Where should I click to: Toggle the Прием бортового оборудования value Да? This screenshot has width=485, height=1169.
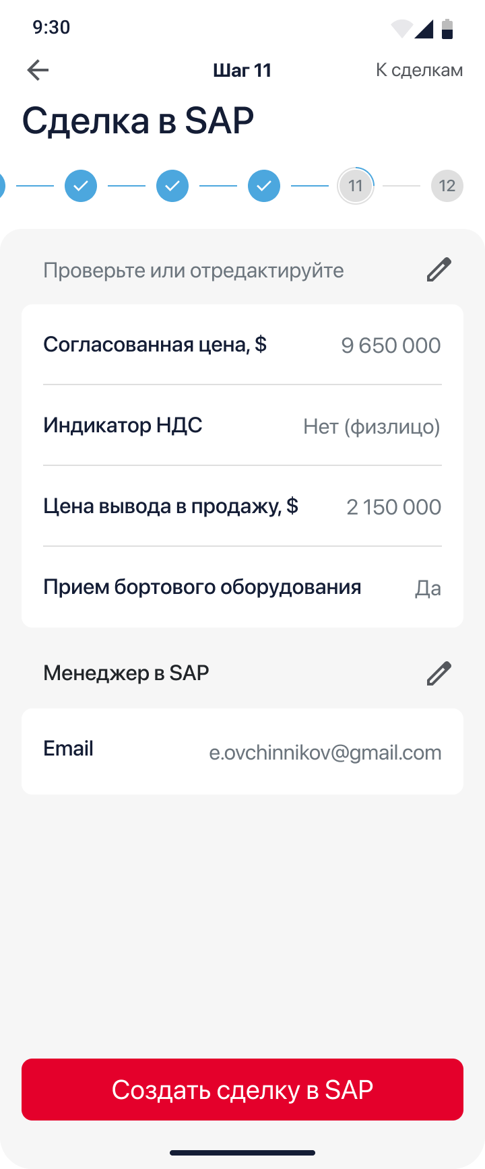(428, 588)
